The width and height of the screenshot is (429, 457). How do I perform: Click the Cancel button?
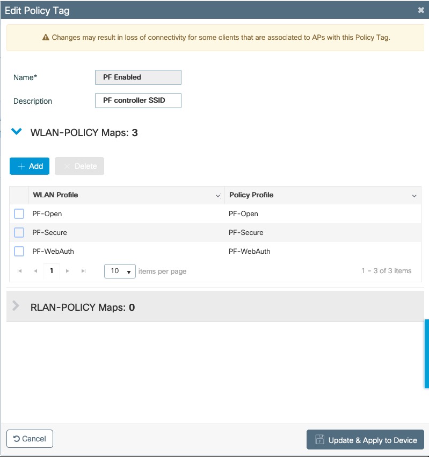tap(30, 439)
